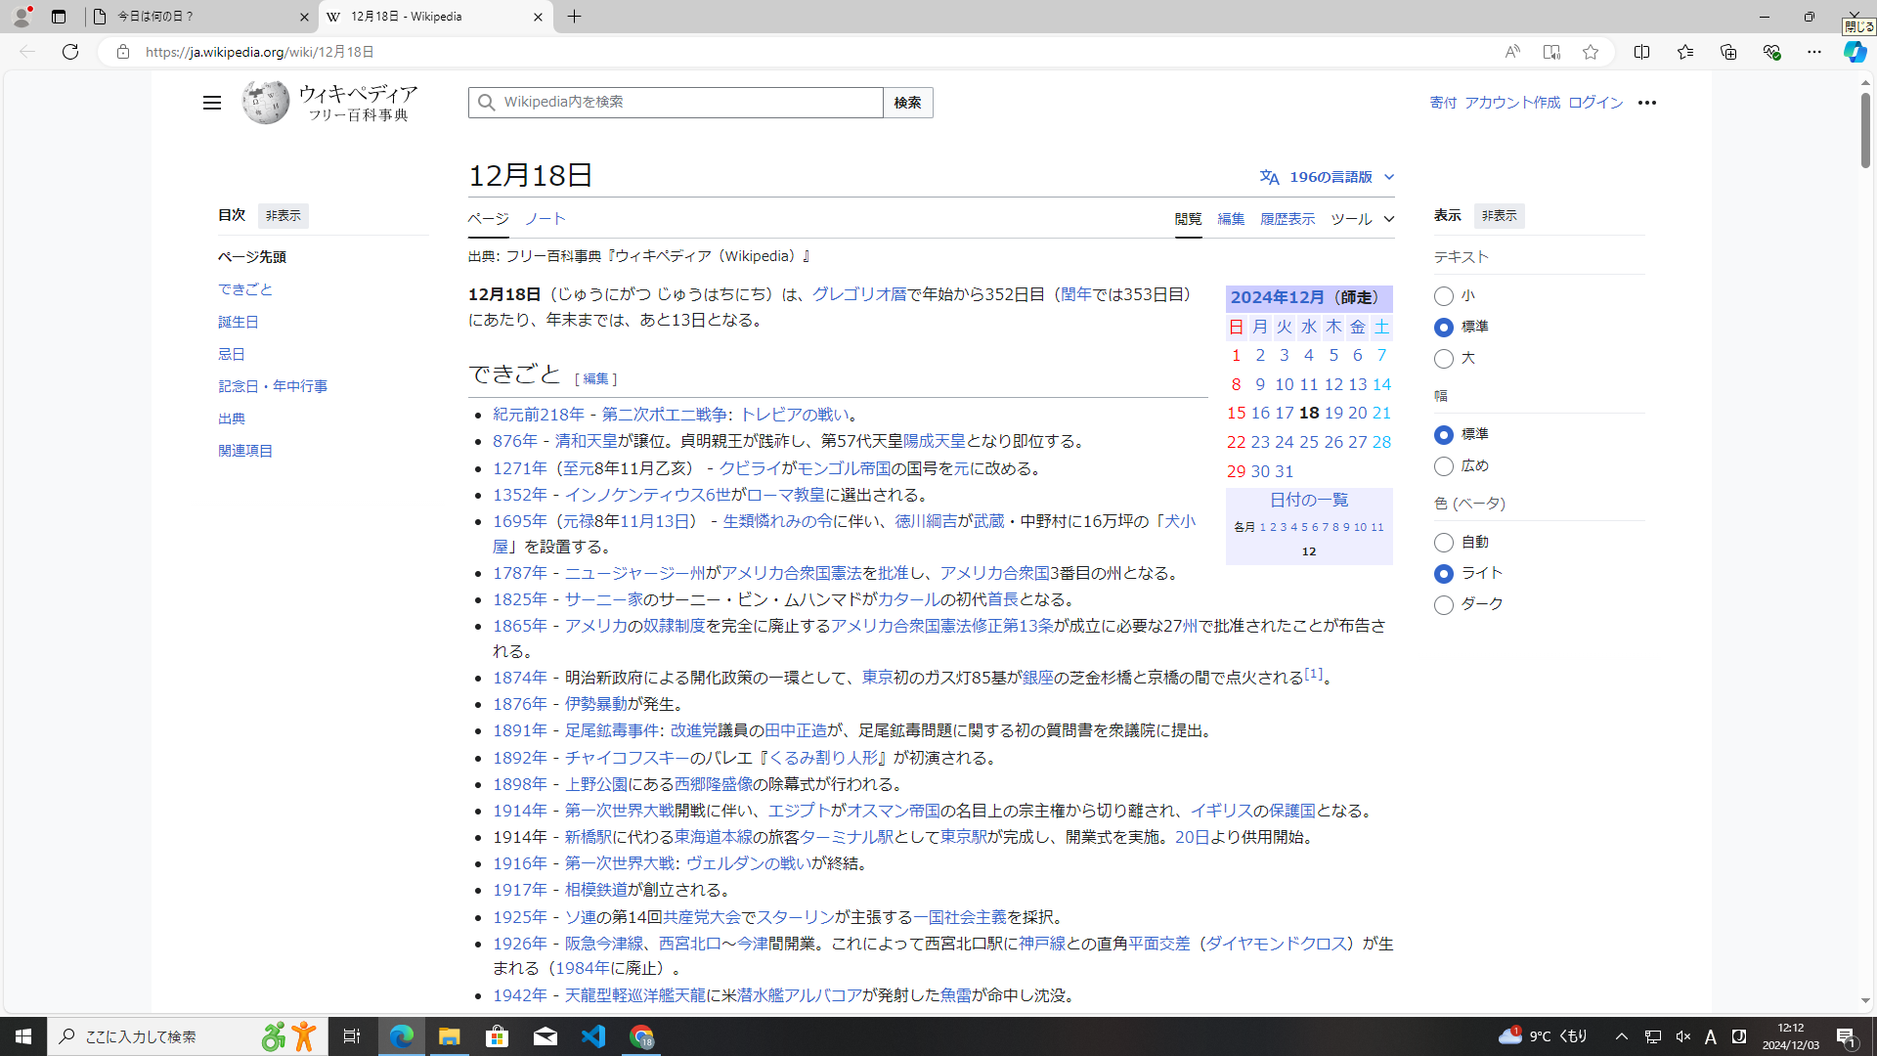This screenshot has height=1056, width=1877.
Task: Open the Wikipedia main menu (hamburger icon)
Action: pyautogui.click(x=211, y=102)
